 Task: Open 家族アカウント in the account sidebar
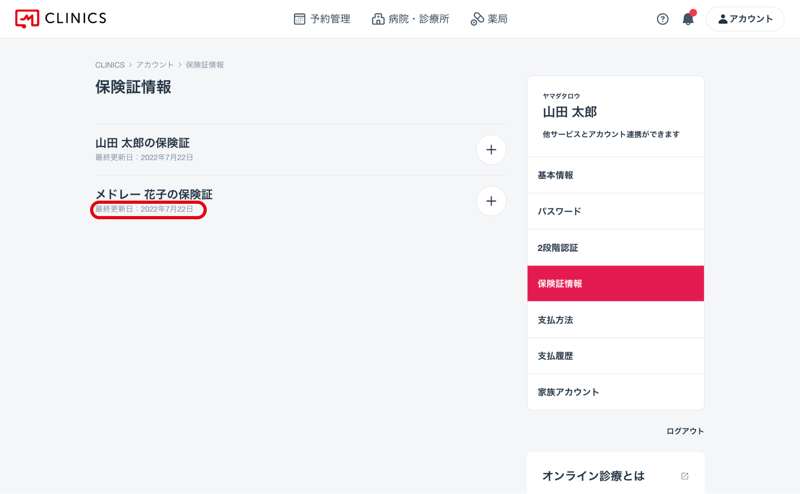click(x=615, y=392)
